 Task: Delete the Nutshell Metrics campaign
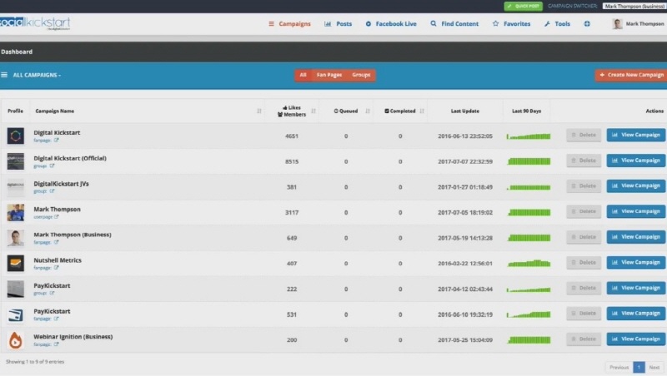(x=584, y=262)
